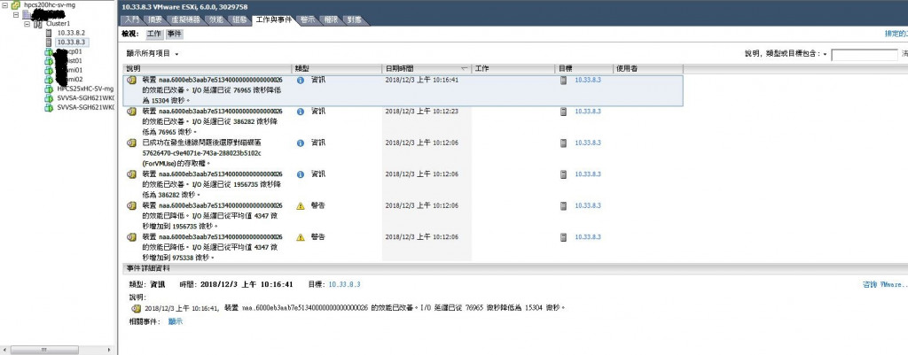Image resolution: width=908 pixels, height=355 pixels.
Task: Select host 10.33.8.2 in the tree
Action: 71,33
